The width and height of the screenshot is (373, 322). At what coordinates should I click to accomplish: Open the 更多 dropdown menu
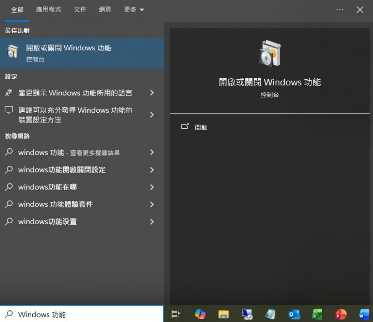coord(134,10)
